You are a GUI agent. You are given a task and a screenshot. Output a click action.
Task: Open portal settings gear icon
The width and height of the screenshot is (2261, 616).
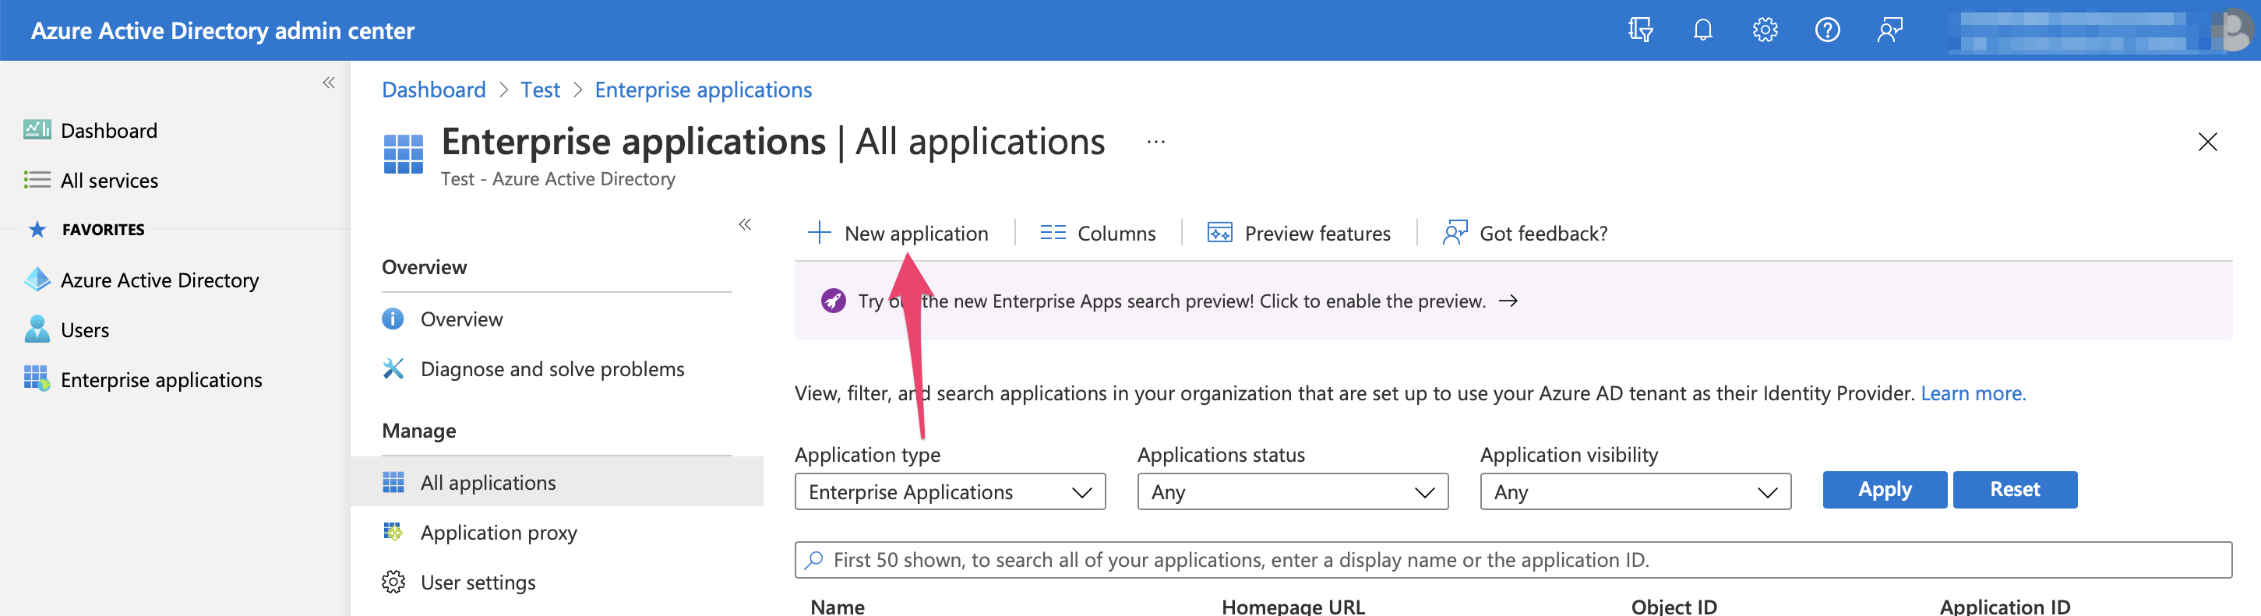coord(1764,30)
